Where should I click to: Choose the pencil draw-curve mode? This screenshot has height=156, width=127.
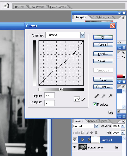[x=83, y=99]
